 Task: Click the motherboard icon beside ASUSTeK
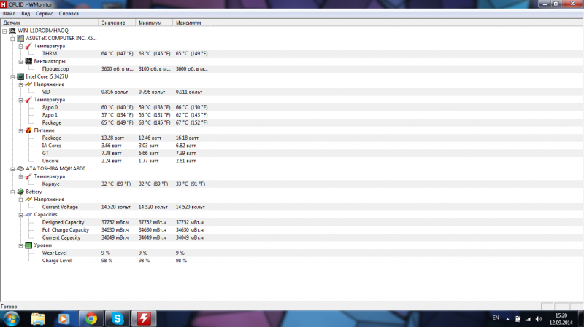[x=20, y=38]
